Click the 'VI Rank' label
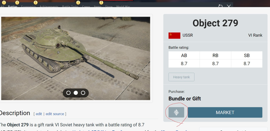Viewport: 270px width, 131px height. (x=255, y=35)
